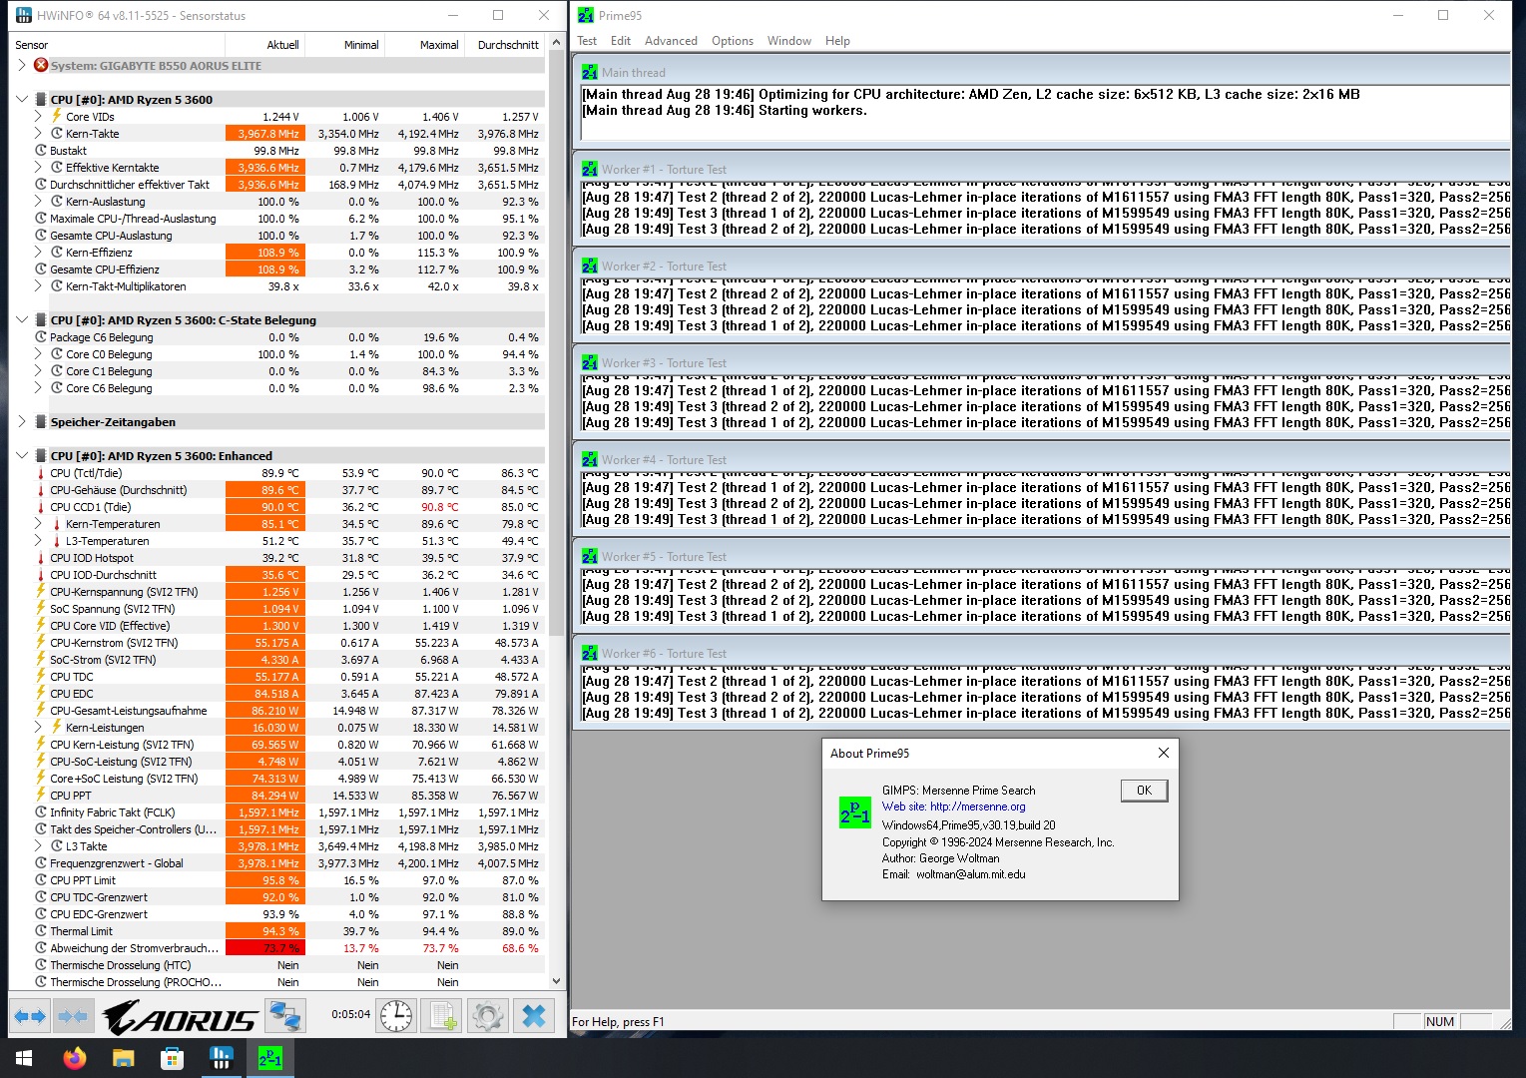Expand Kern-Takte row
The image size is (1526, 1078).
(x=39, y=133)
